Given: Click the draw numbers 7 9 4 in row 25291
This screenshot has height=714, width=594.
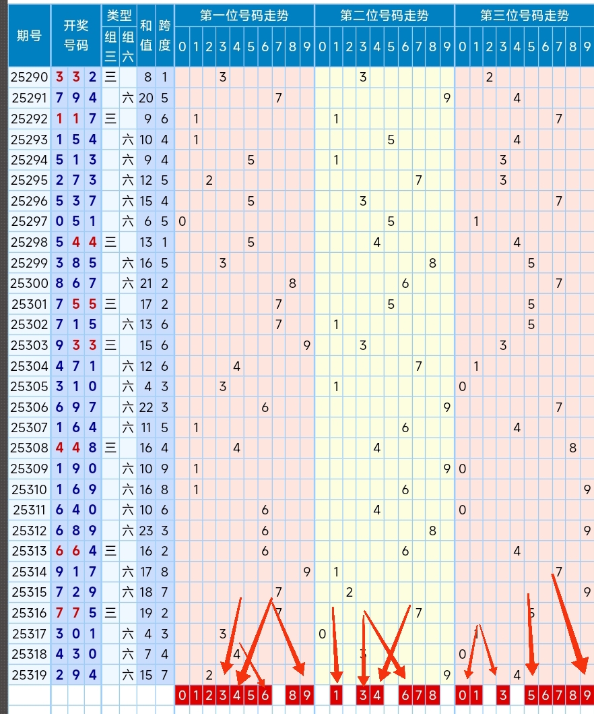Looking at the screenshot, I should 76,98.
